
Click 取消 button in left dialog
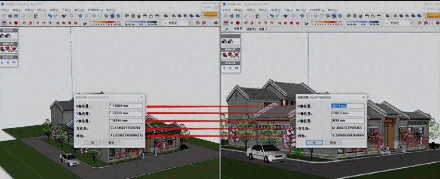tap(111, 142)
